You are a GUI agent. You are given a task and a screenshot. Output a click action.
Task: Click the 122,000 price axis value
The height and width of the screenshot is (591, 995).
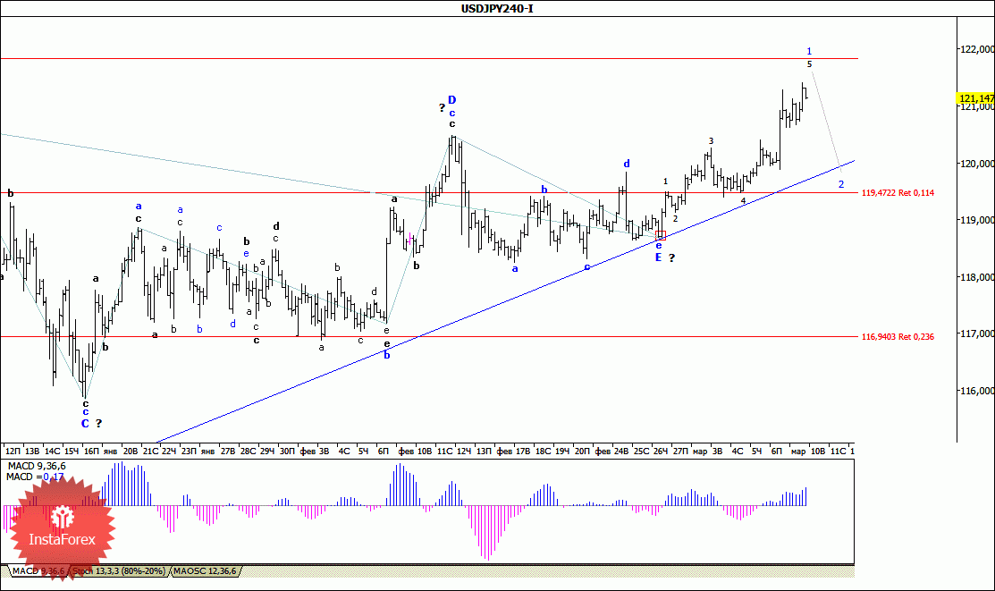(x=977, y=49)
